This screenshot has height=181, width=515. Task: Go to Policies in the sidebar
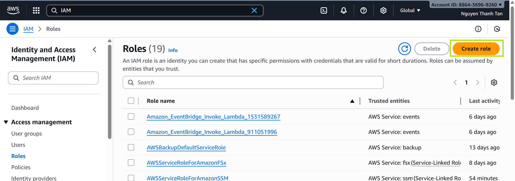[x=21, y=167]
